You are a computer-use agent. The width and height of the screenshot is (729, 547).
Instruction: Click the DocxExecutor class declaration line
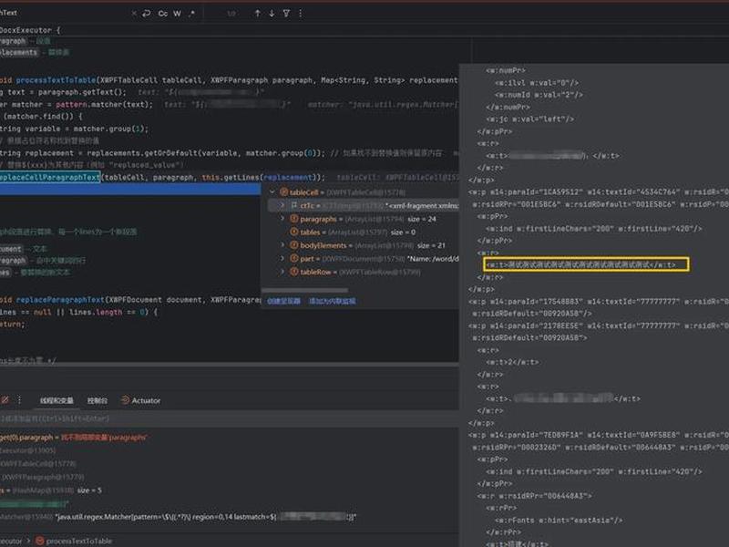click(x=30, y=30)
